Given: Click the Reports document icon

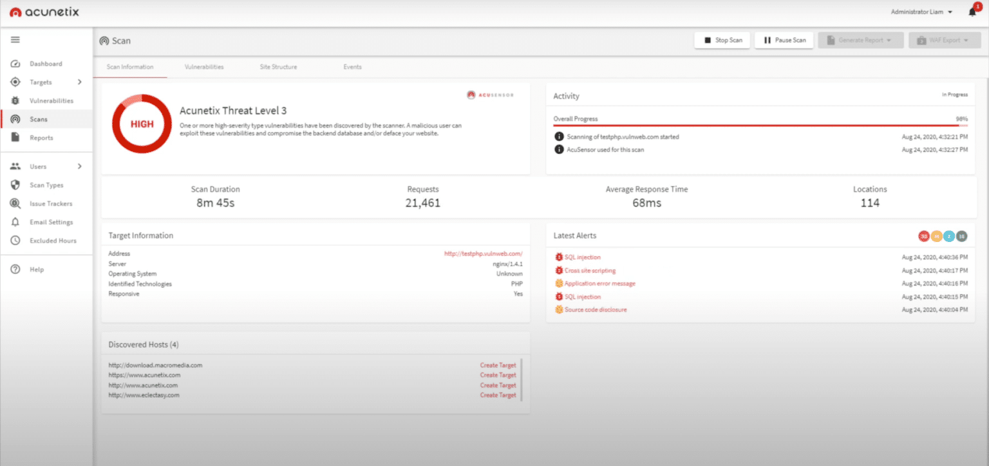Looking at the screenshot, I should [15, 137].
